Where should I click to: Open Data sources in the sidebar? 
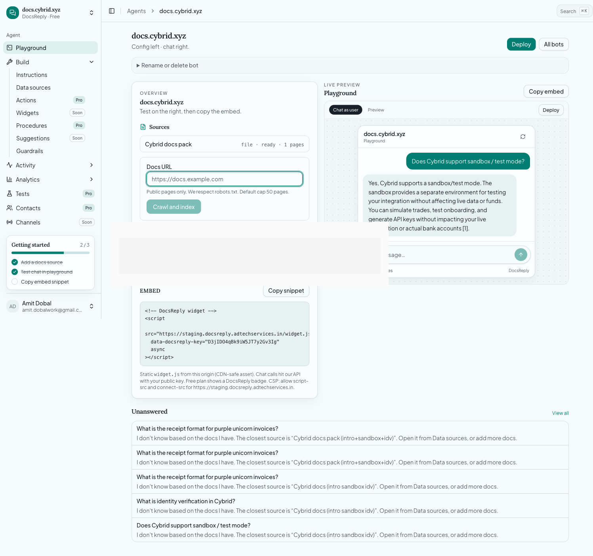(x=33, y=88)
